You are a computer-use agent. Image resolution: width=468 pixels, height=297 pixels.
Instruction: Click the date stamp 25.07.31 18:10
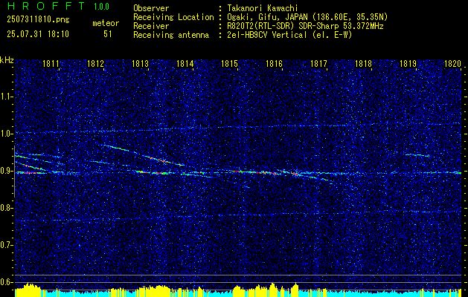[x=38, y=34]
